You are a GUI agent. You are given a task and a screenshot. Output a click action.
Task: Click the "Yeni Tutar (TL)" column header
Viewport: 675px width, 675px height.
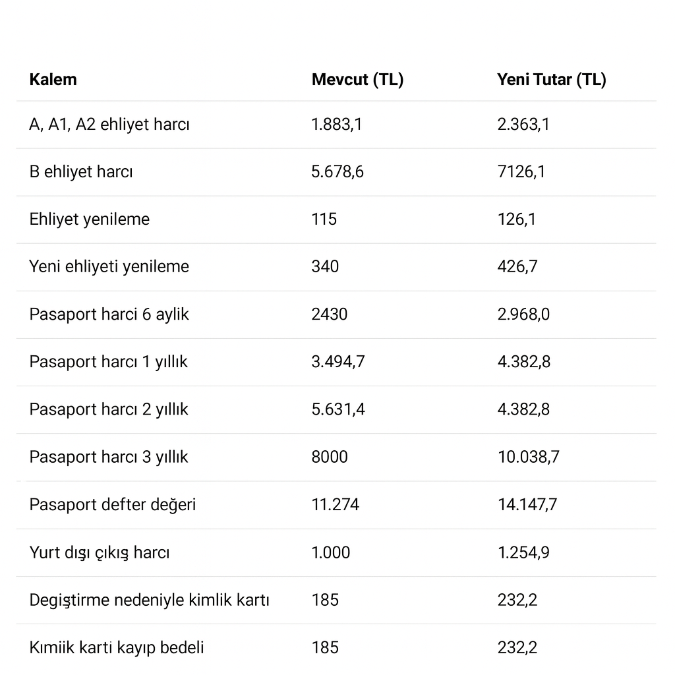pos(551,80)
